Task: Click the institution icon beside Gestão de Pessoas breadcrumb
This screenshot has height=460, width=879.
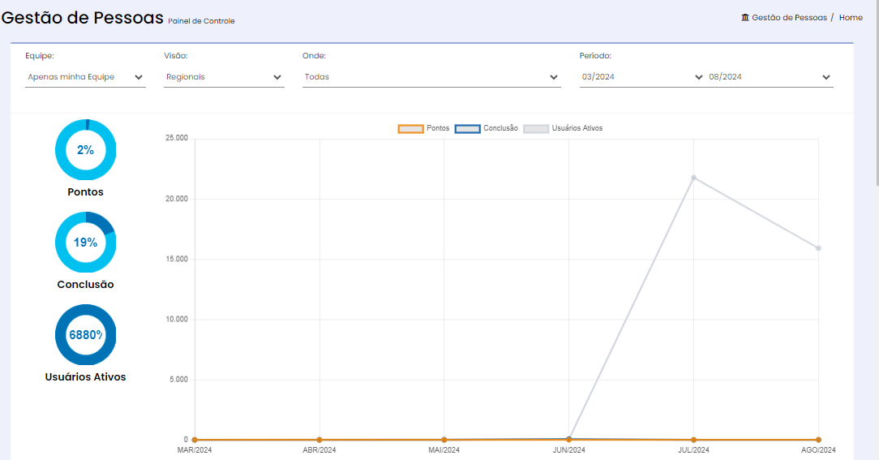Action: 745,17
